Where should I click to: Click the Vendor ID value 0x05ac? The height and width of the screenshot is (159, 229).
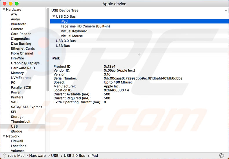(119, 71)
